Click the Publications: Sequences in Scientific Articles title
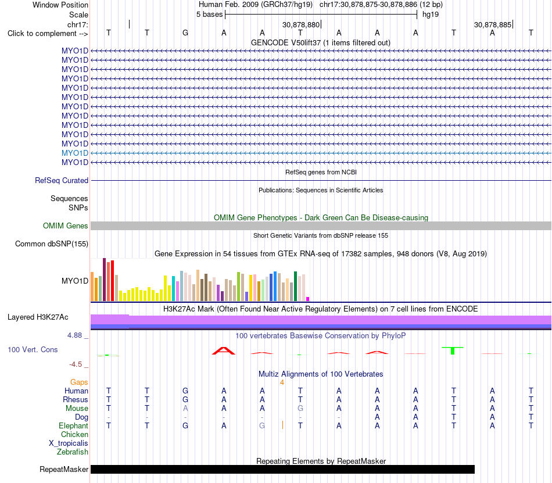This screenshot has height=483, width=552. pyautogui.click(x=321, y=190)
